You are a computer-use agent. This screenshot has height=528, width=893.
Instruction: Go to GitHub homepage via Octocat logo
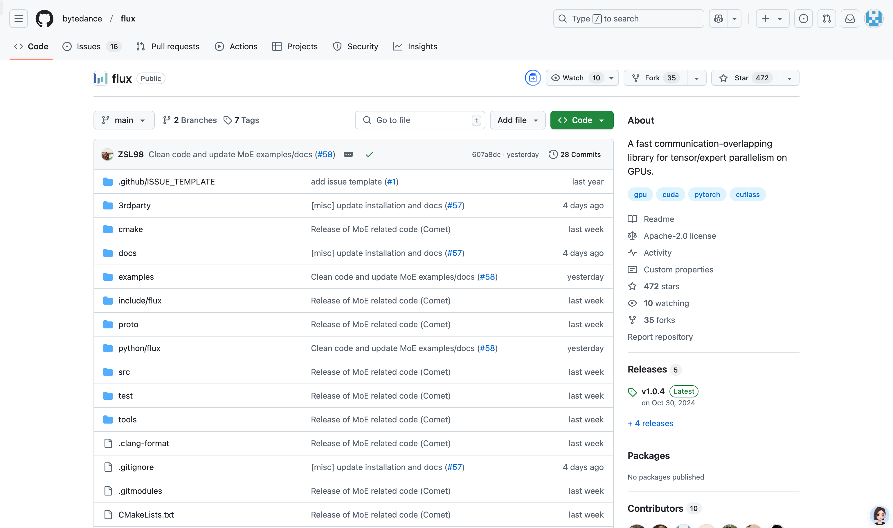44,19
